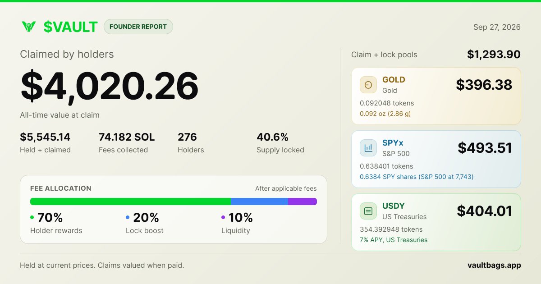Click the $493.51 SPYx pool value

(x=485, y=148)
